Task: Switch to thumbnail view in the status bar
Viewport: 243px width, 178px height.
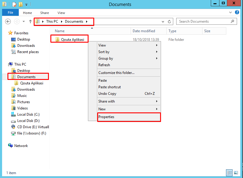Action: 236,173
